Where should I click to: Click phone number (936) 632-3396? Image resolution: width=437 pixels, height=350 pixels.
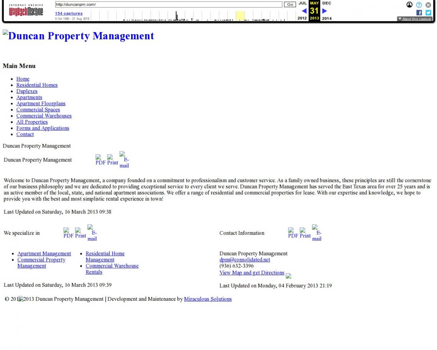[237, 266]
